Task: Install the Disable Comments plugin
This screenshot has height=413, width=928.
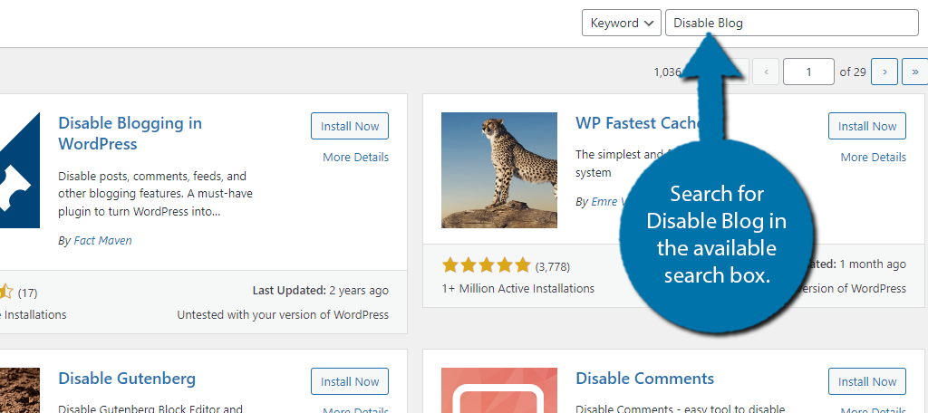Action: [867, 381]
